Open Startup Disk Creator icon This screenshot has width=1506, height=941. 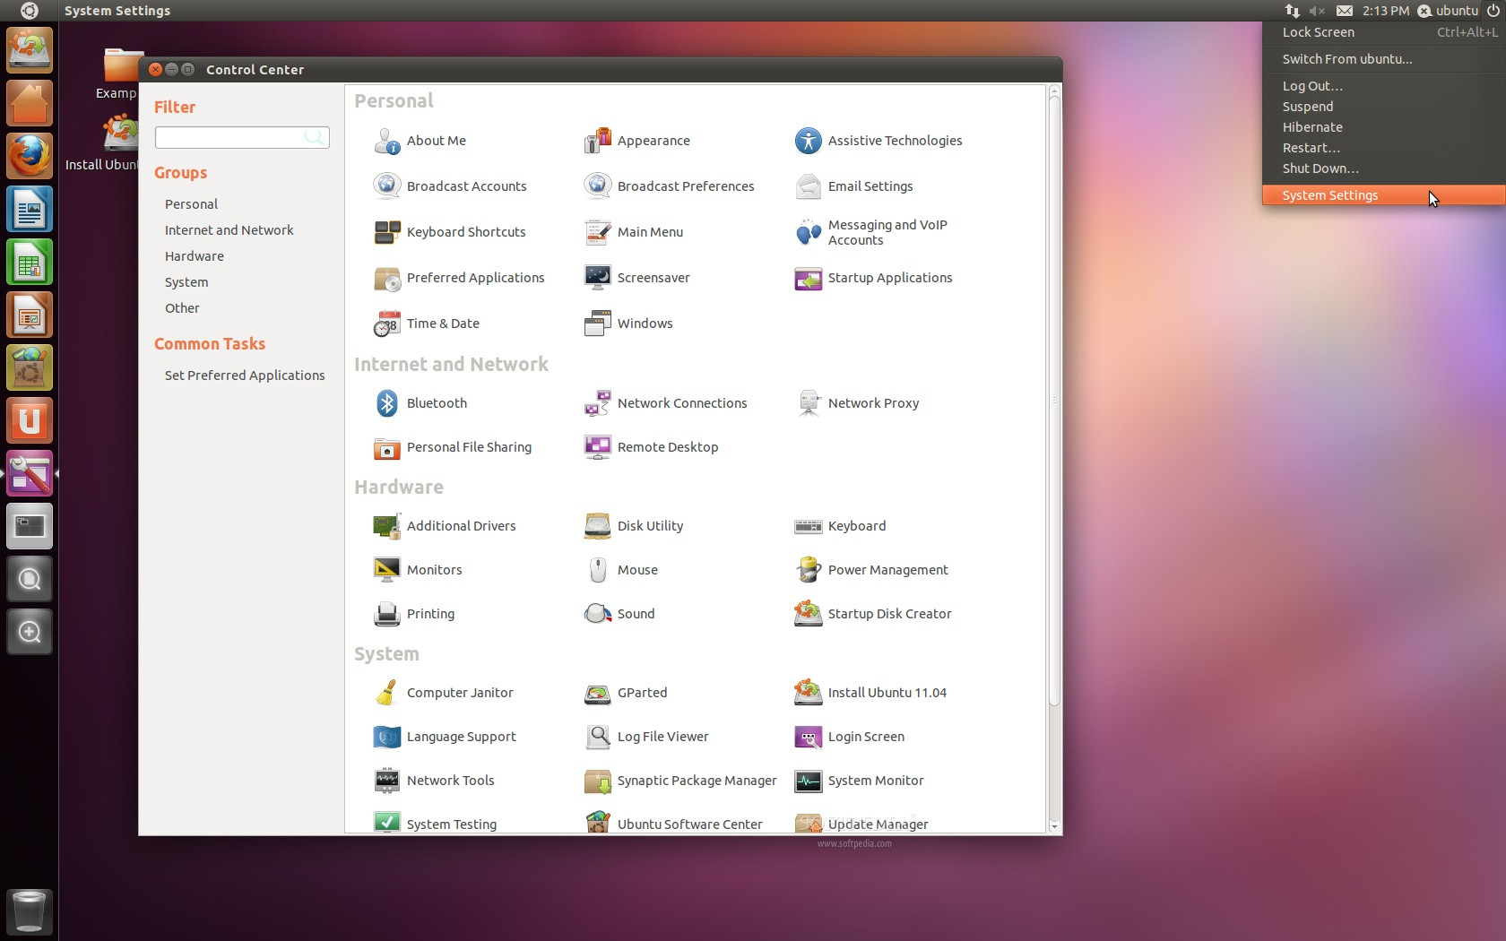809,614
